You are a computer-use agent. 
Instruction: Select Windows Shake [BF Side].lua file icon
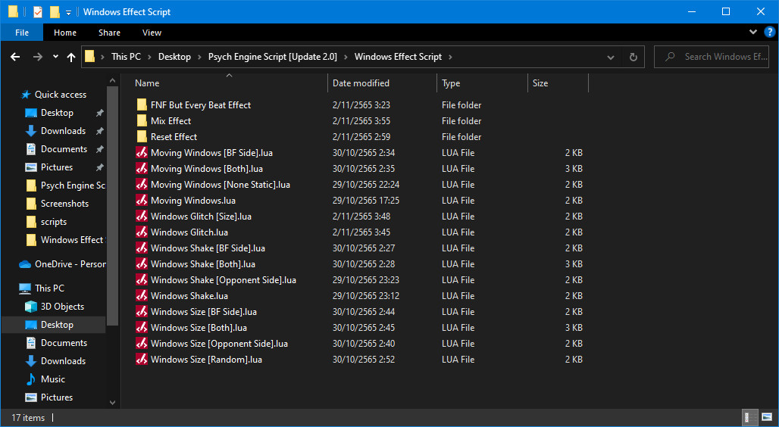click(142, 248)
